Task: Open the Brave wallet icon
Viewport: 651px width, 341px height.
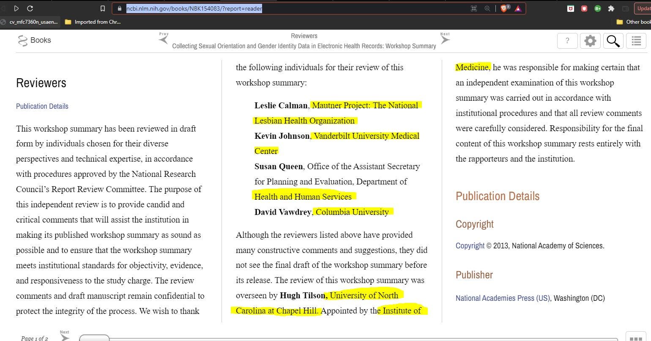Action: [626, 8]
